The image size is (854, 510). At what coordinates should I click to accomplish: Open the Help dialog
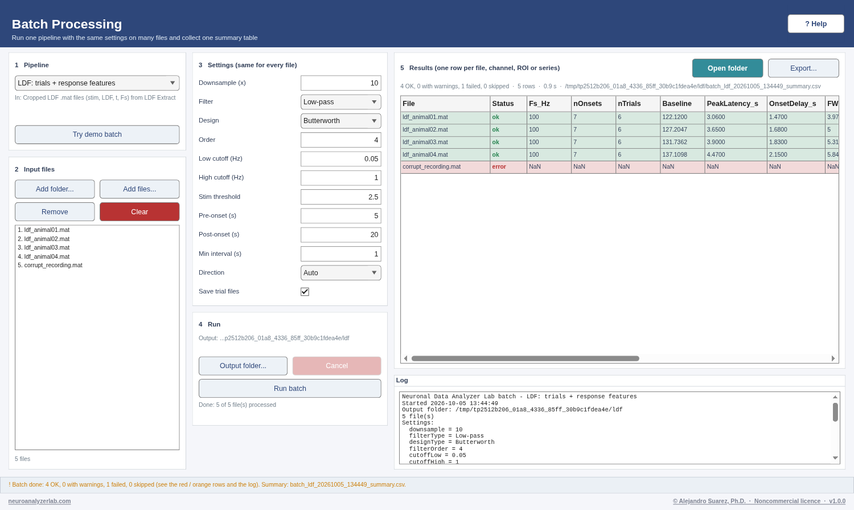815,24
